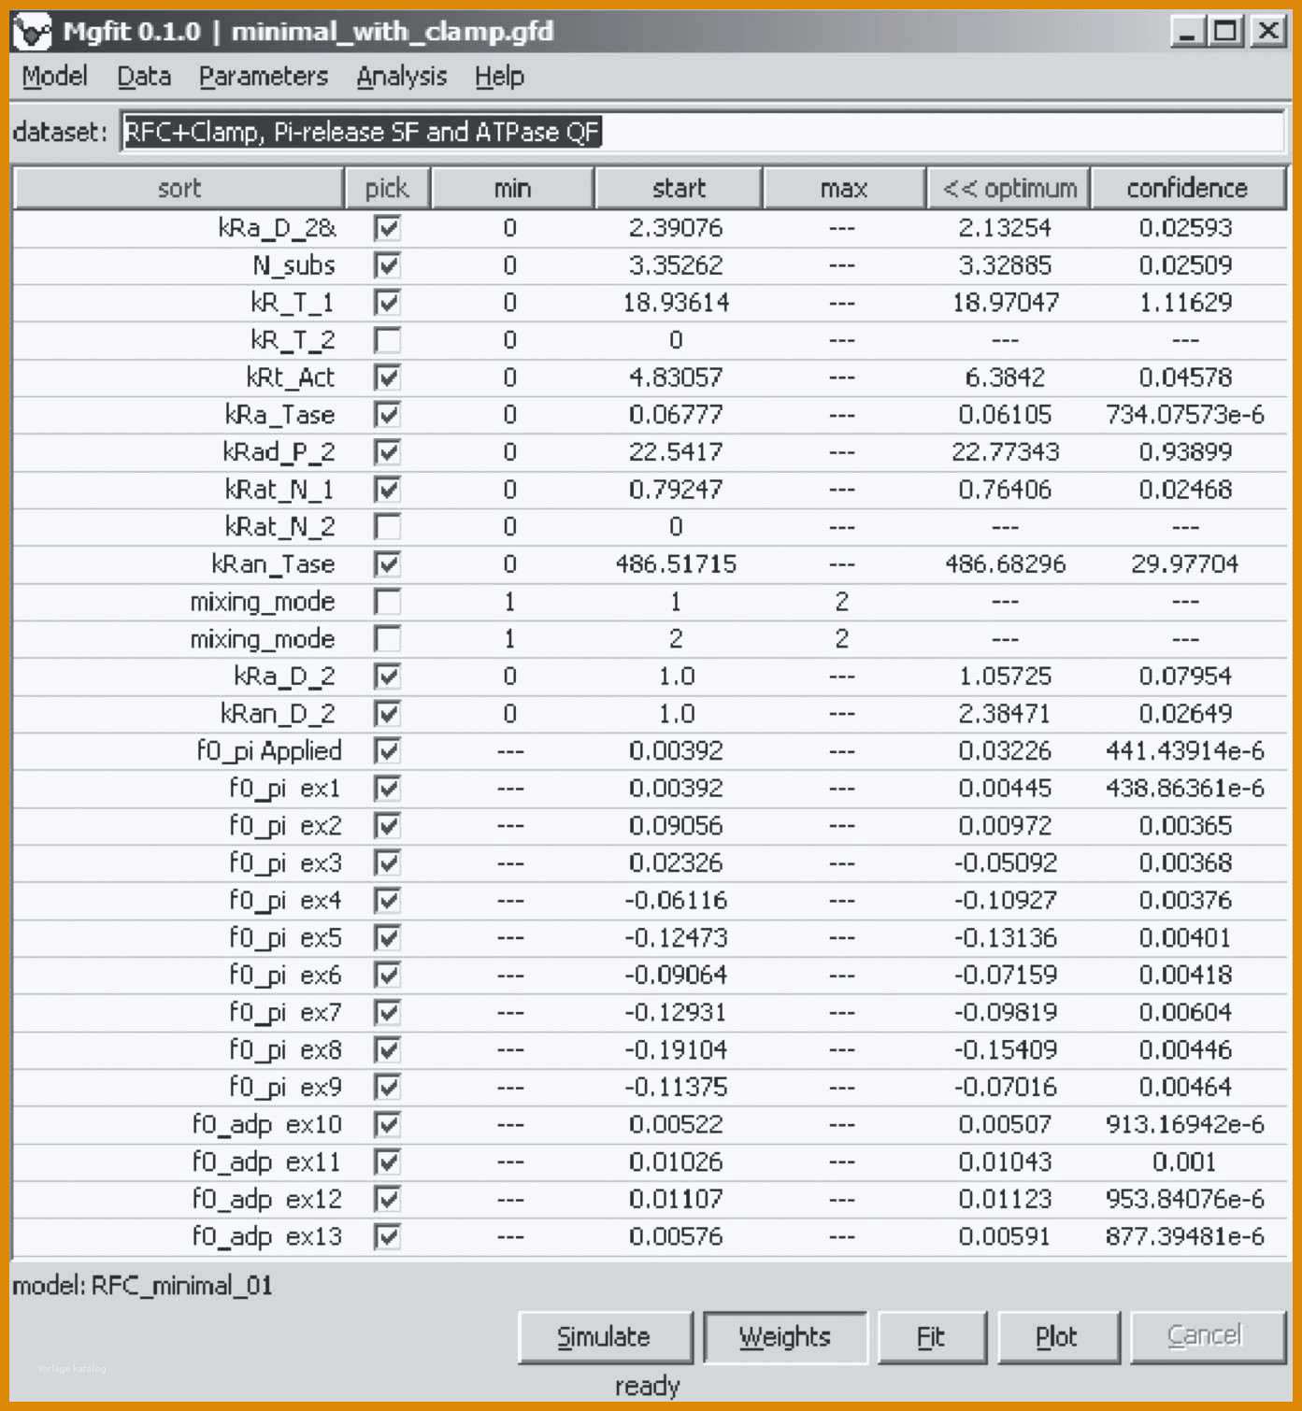Viewport: 1302px width, 1411px height.
Task: Select confidence value 0.001 for f0_adp ex11
Action: pos(1184,1162)
